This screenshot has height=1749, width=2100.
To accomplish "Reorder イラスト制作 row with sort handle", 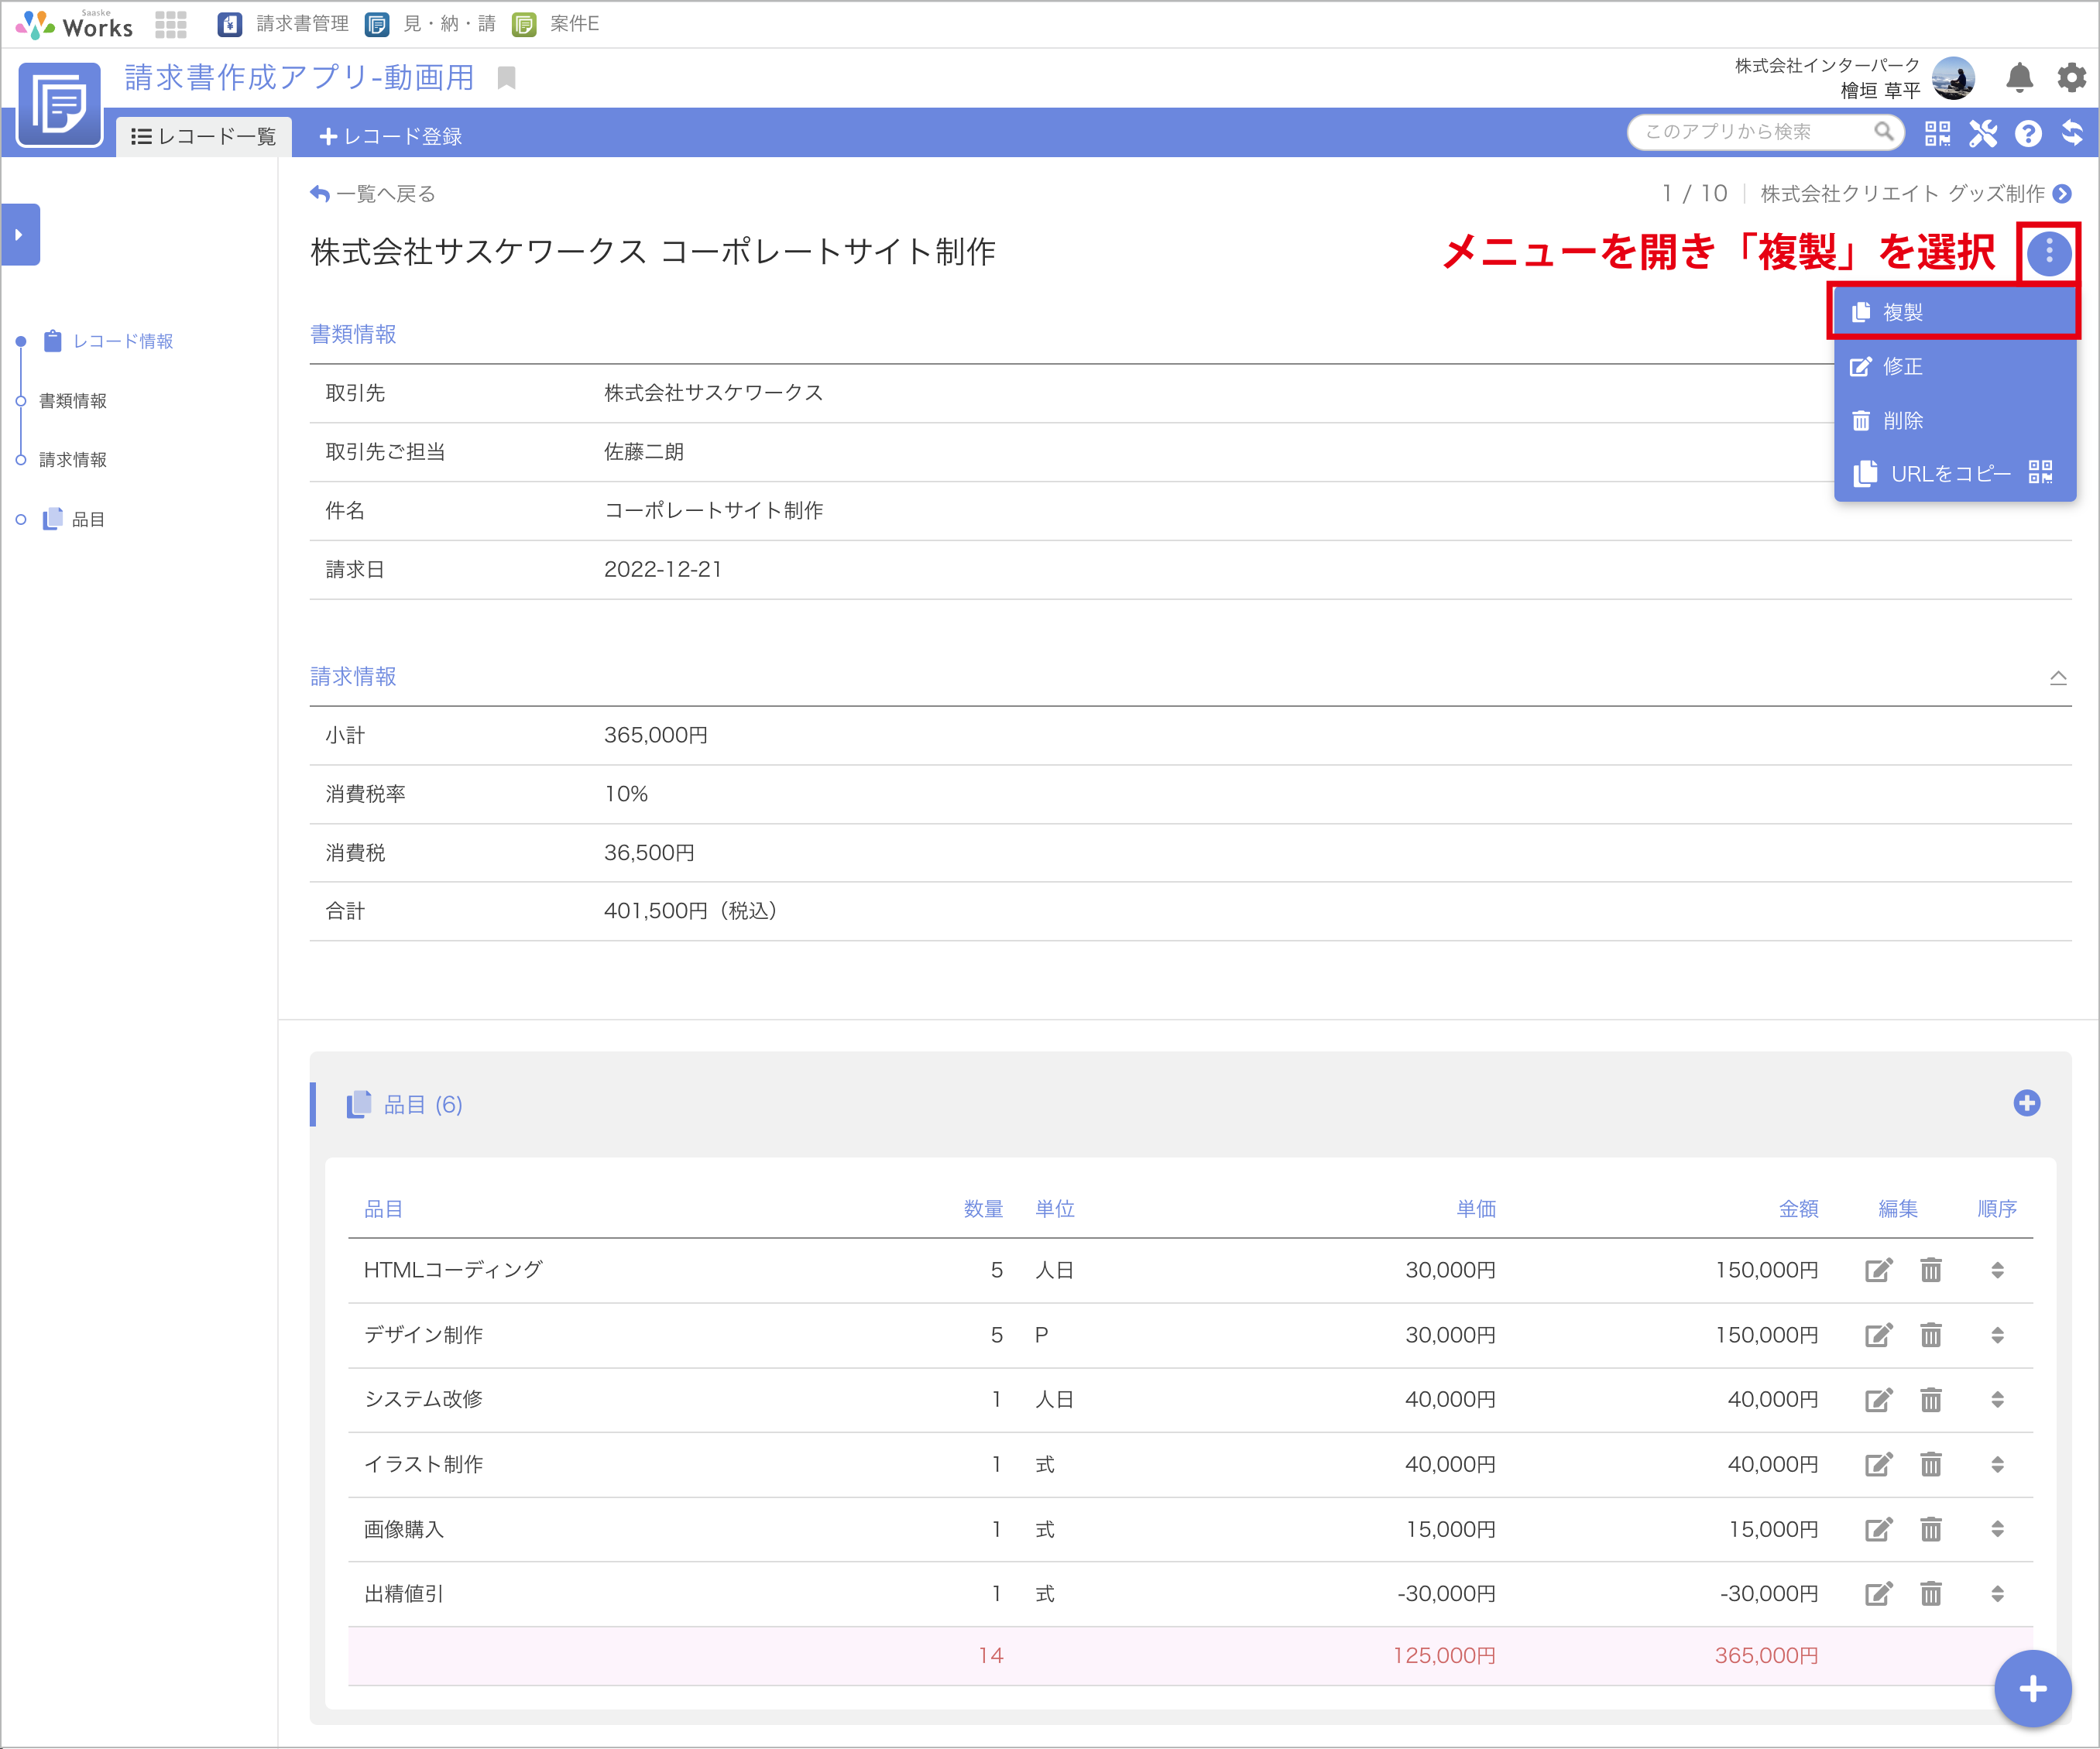I will (1997, 1464).
